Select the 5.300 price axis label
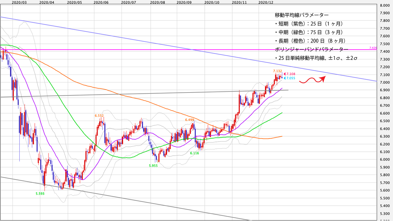 (385, 213)
